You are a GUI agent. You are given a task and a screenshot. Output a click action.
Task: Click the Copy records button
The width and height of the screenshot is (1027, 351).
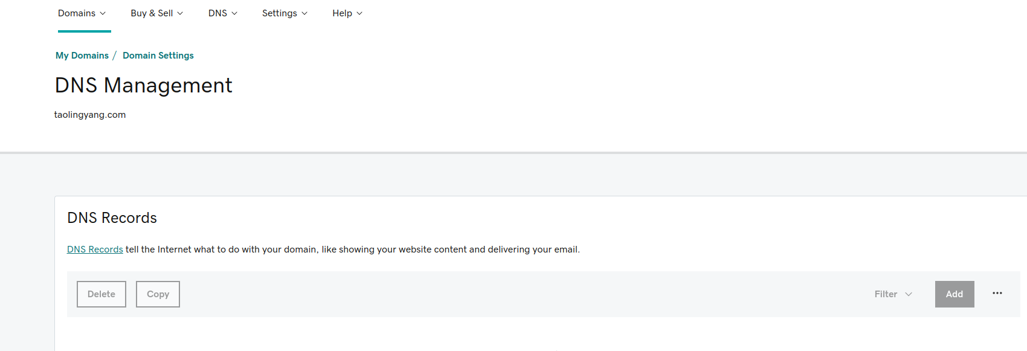158,294
